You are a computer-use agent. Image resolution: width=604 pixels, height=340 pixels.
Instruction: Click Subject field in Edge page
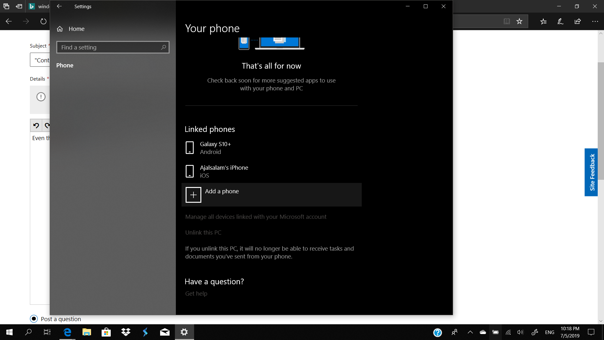(x=40, y=60)
